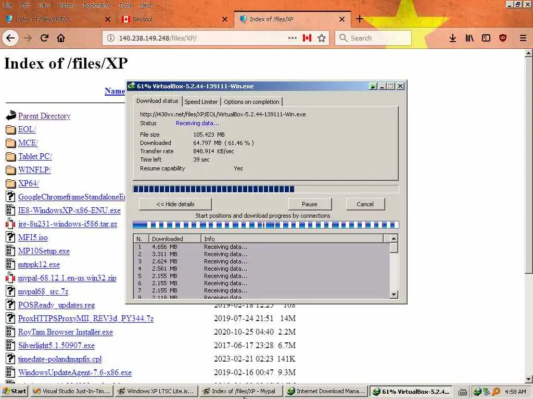This screenshot has width=533, height=399.
Task: Pause the VirtualBox download
Action: (x=310, y=204)
